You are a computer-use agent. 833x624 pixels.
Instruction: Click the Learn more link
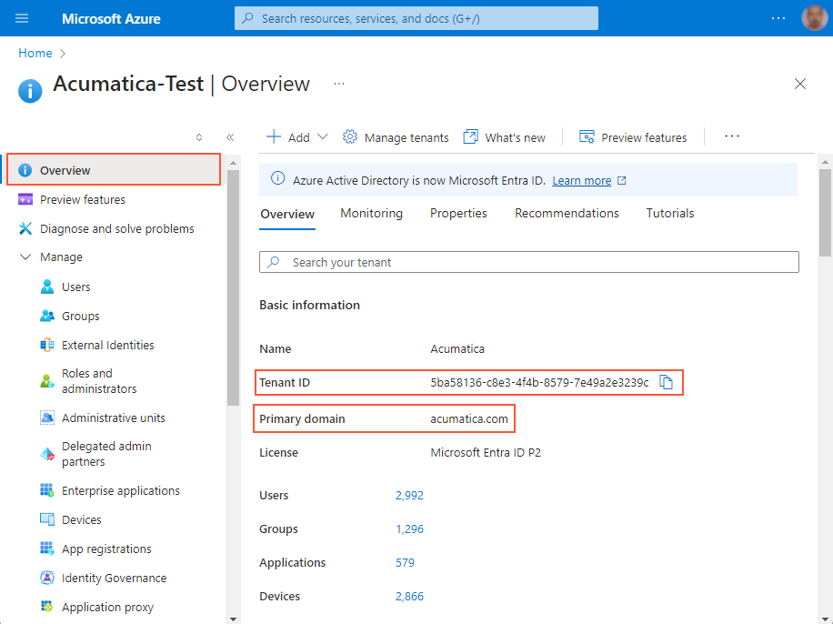(x=581, y=180)
